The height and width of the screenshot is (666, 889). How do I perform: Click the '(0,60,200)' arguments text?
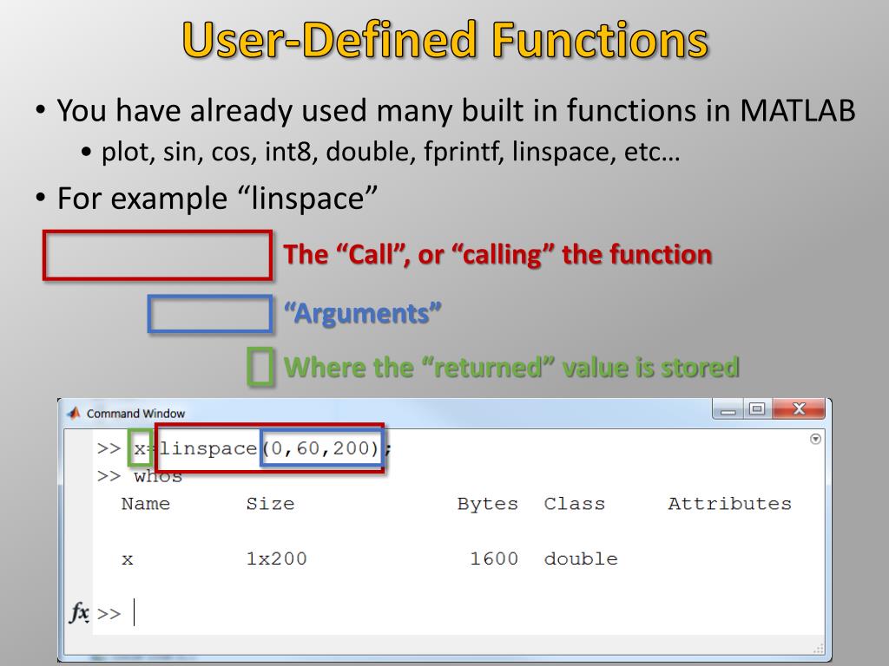[x=321, y=448]
